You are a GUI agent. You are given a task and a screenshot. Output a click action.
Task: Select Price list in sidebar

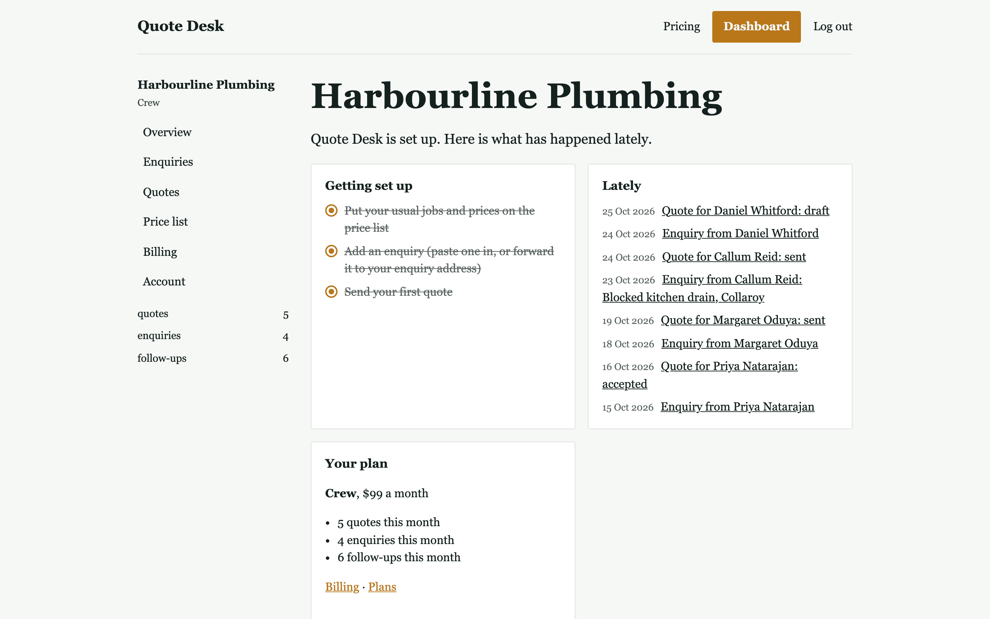click(x=165, y=222)
